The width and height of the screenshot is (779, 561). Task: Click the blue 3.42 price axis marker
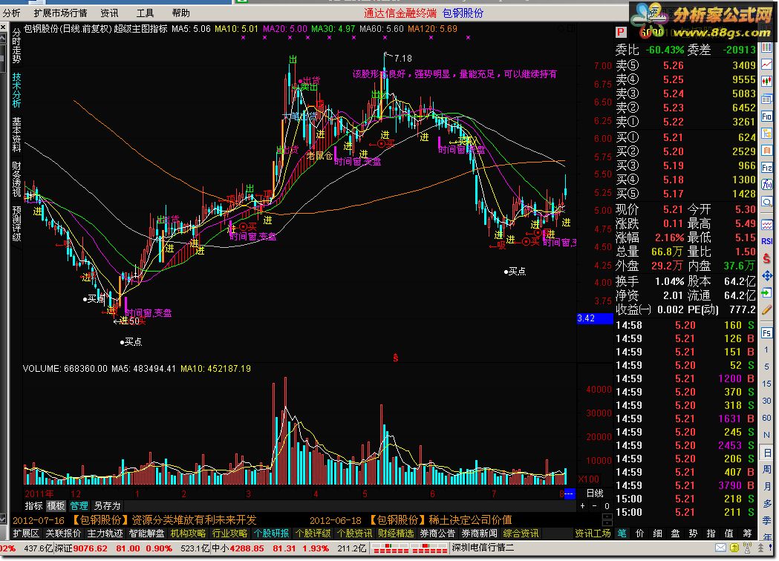[595, 318]
